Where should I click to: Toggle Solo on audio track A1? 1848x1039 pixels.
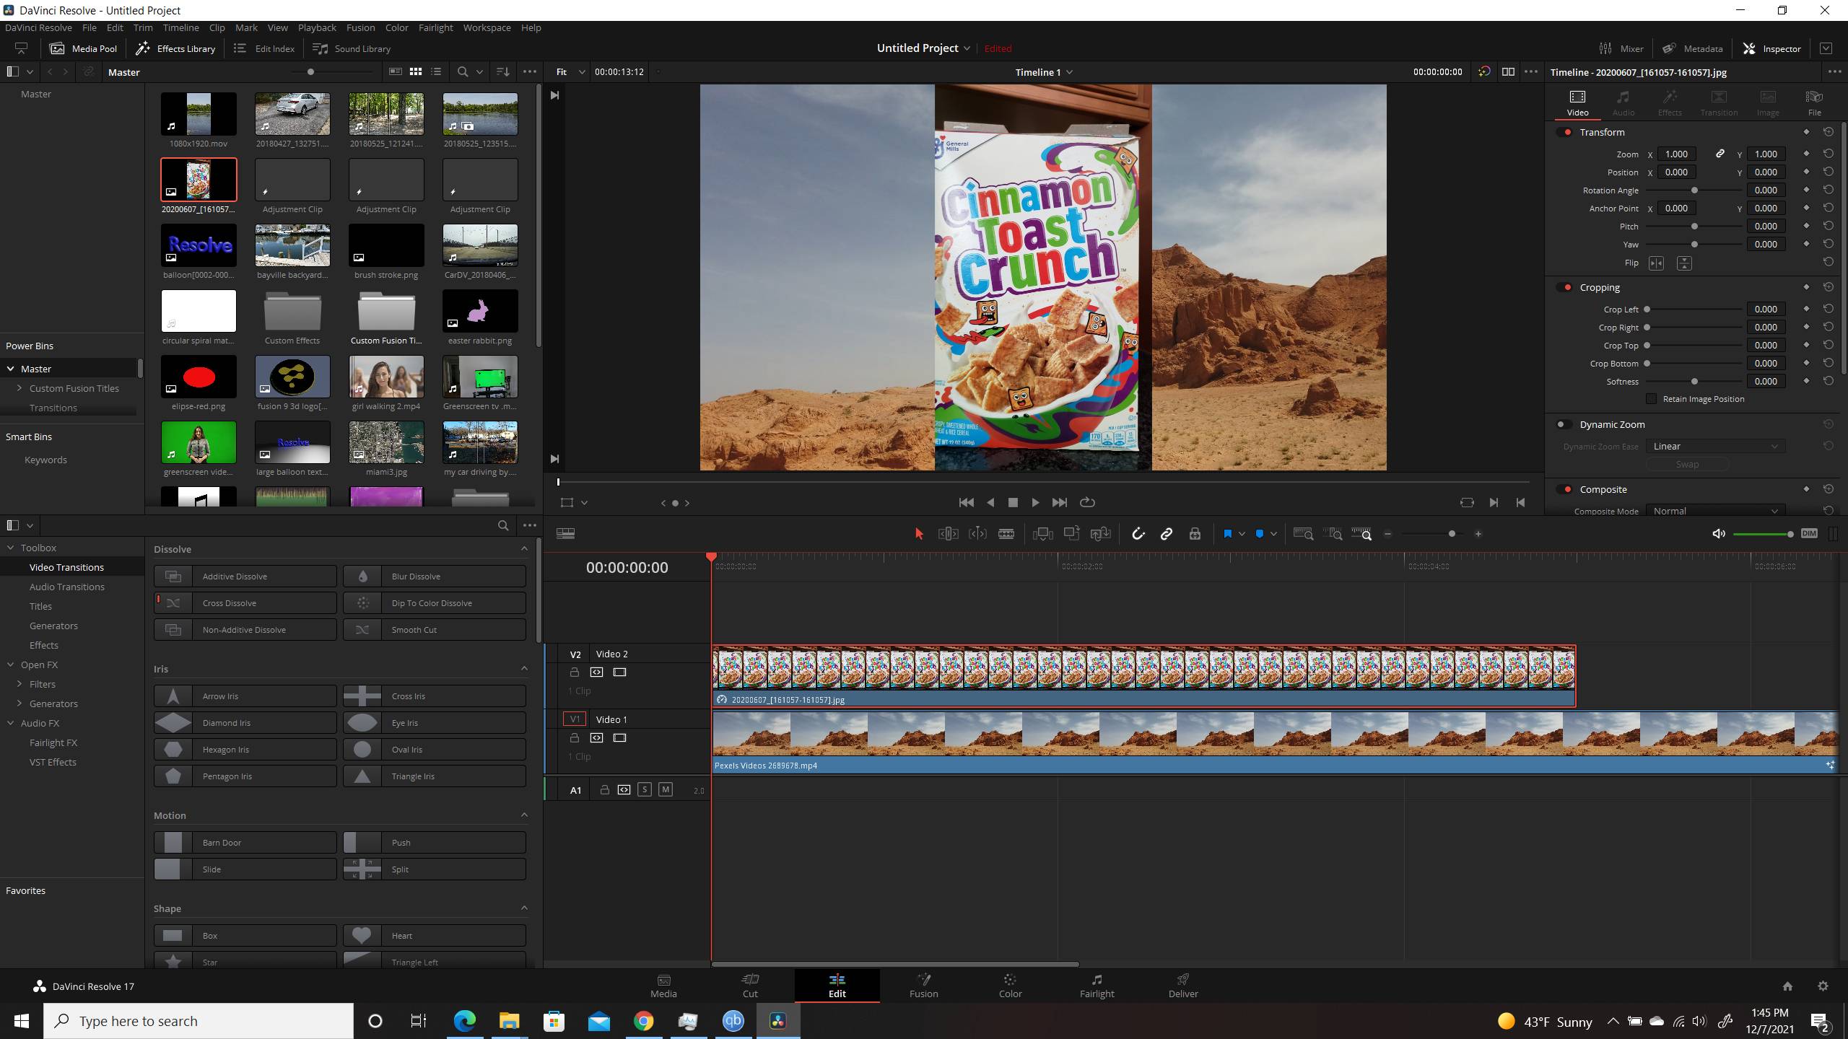click(x=645, y=790)
